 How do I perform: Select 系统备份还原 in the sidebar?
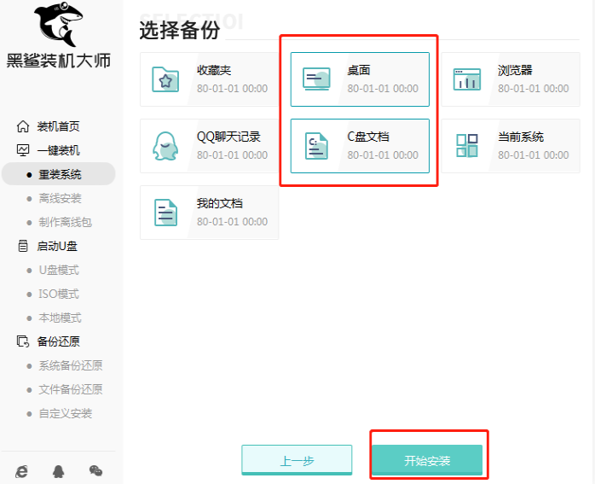(x=70, y=365)
